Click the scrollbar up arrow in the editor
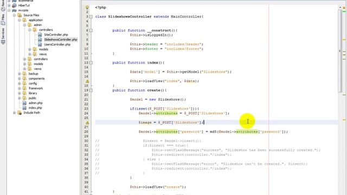The width and height of the screenshot is (347, 195). coord(340,8)
